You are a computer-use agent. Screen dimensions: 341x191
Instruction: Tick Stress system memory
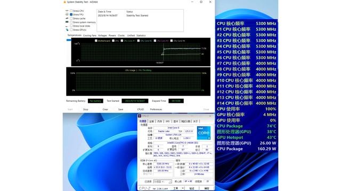point(71,22)
